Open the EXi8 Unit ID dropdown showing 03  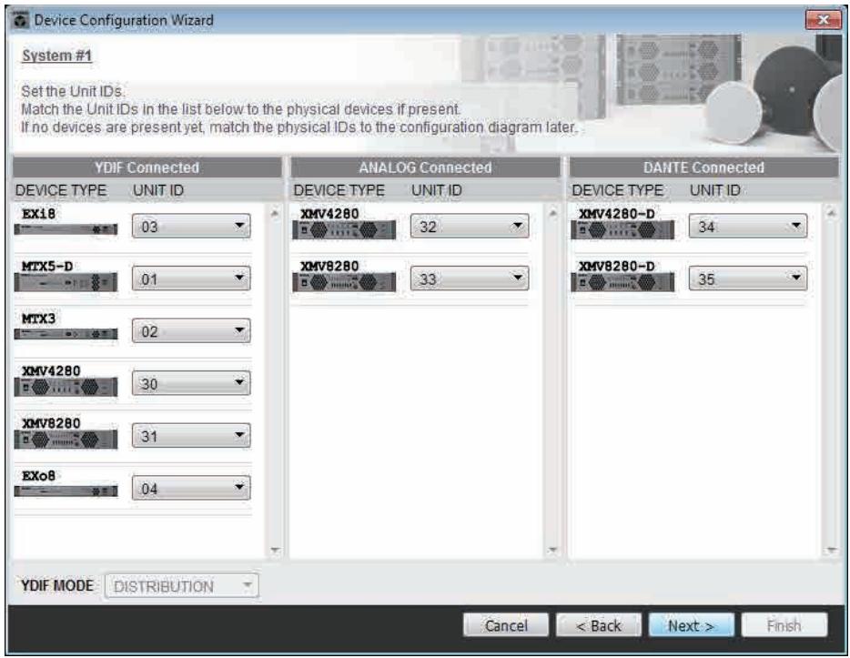point(191,226)
